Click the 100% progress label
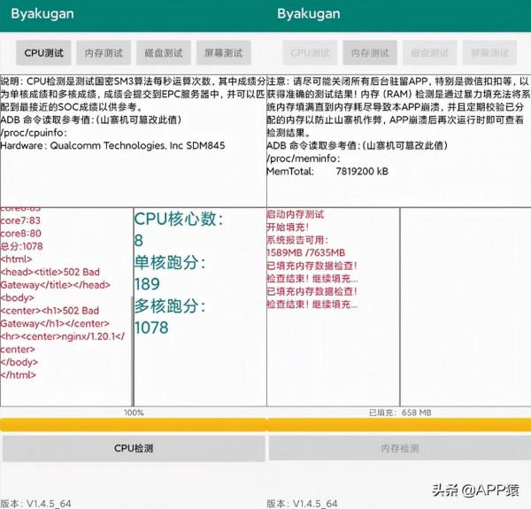Viewport: 531px width, 509px height. [x=134, y=413]
